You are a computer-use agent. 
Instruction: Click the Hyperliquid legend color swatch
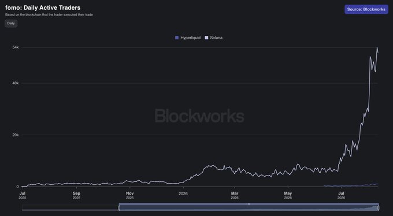[x=177, y=38]
